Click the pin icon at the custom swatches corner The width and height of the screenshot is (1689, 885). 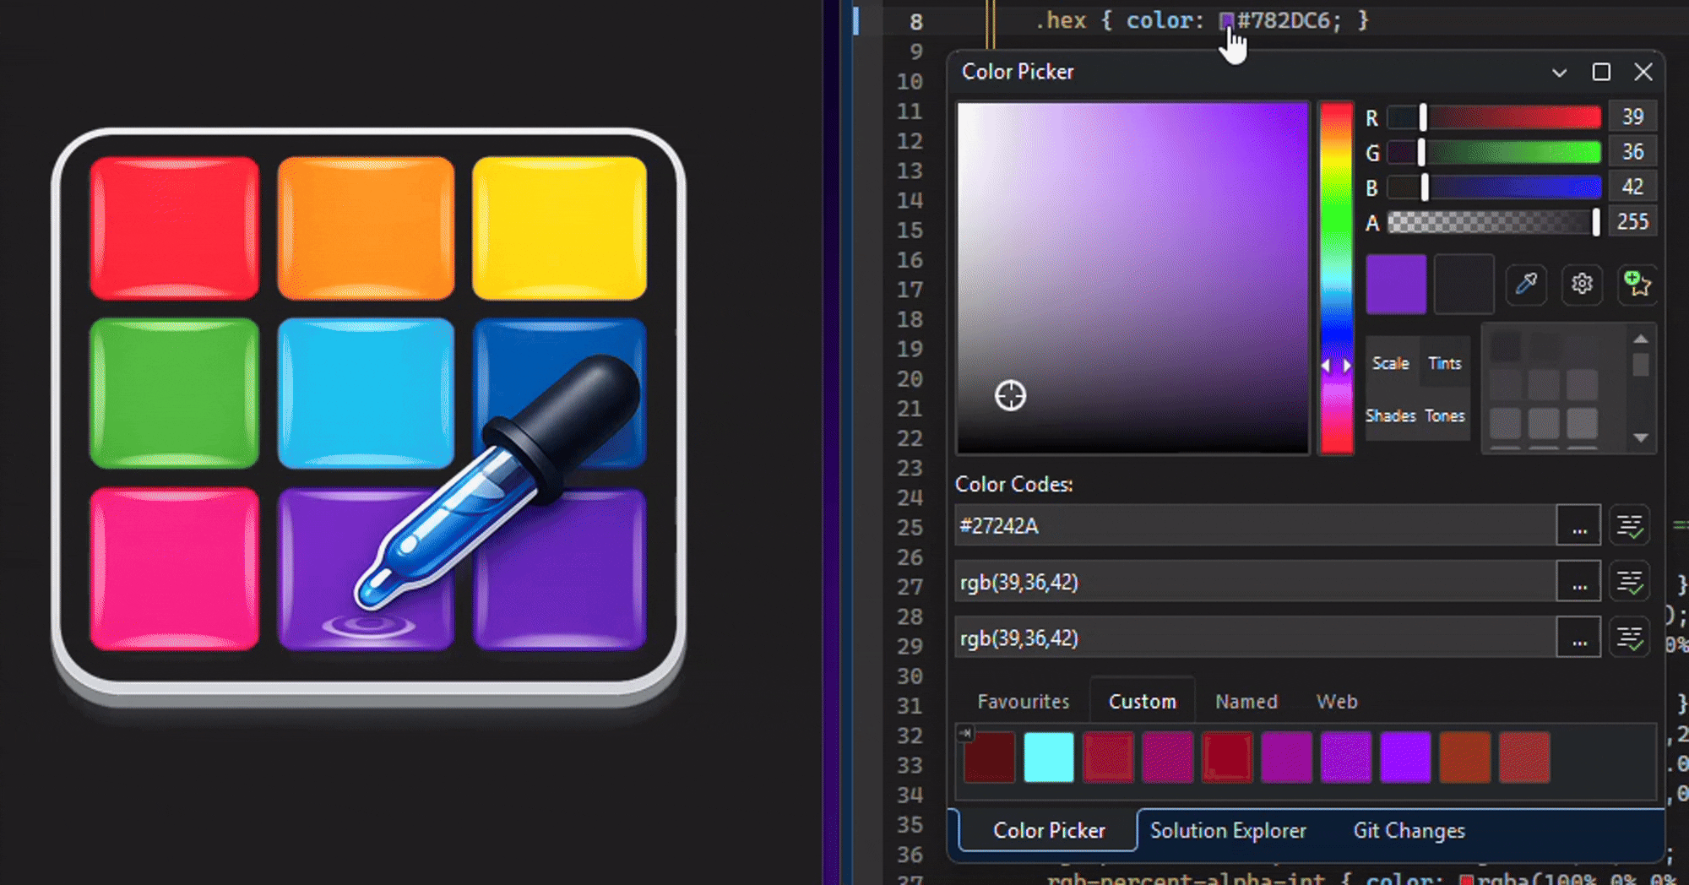tap(966, 733)
